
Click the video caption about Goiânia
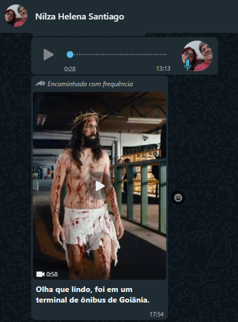pyautogui.click(x=93, y=295)
